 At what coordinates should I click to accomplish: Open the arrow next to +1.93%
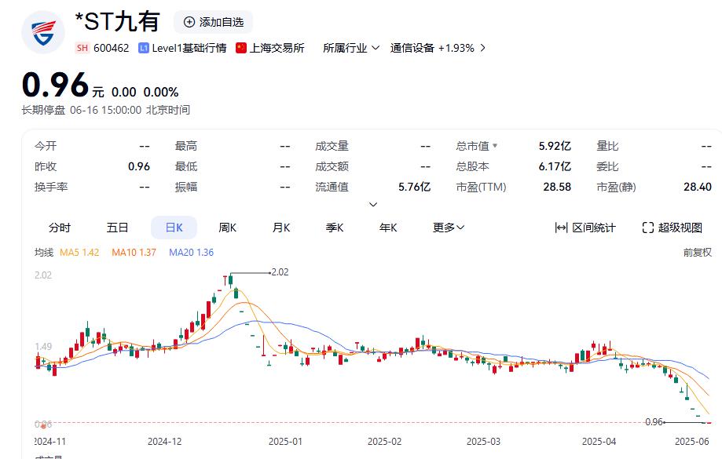482,48
